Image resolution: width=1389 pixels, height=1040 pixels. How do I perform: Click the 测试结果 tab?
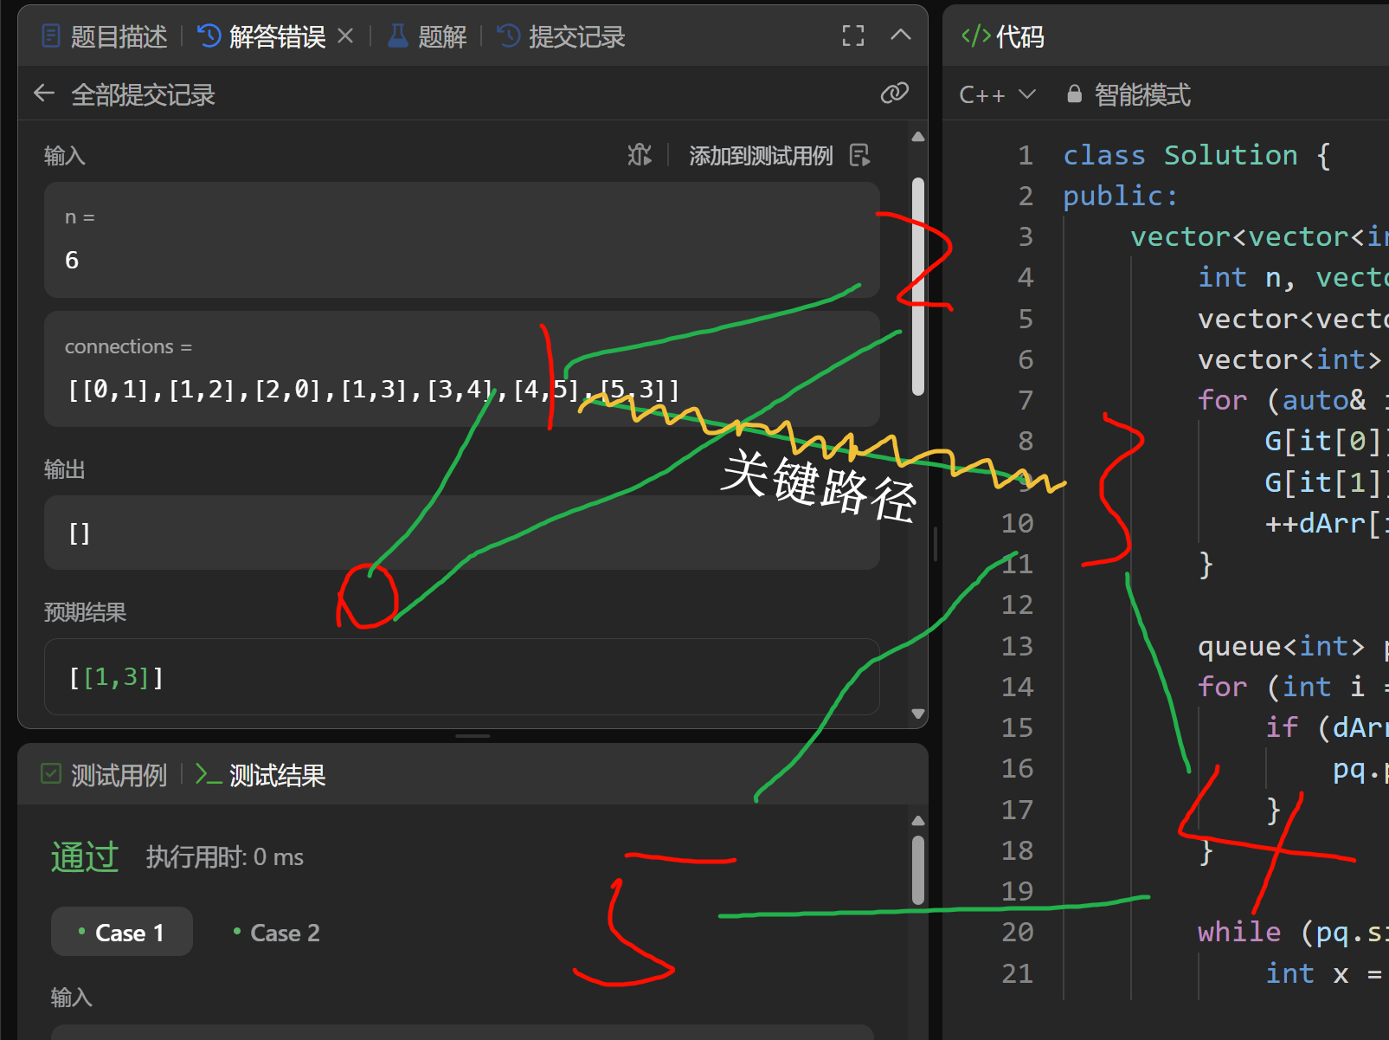click(x=261, y=775)
